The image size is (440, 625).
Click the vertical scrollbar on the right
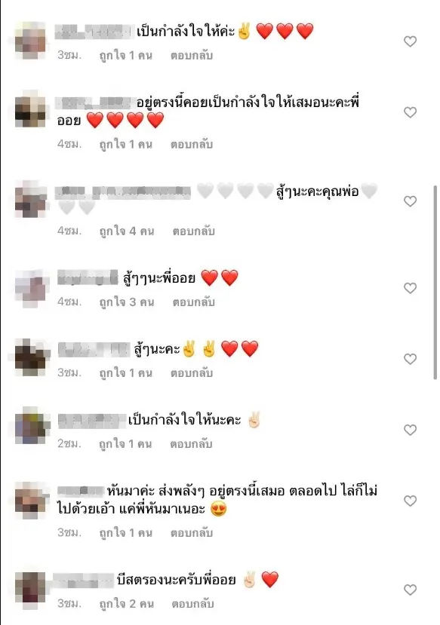tap(435, 282)
